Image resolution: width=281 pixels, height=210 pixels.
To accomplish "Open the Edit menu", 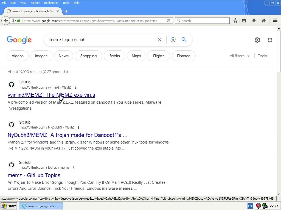I will (13, 3).
